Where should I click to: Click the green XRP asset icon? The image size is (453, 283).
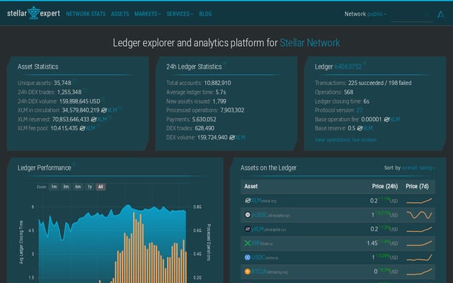tap(248, 243)
